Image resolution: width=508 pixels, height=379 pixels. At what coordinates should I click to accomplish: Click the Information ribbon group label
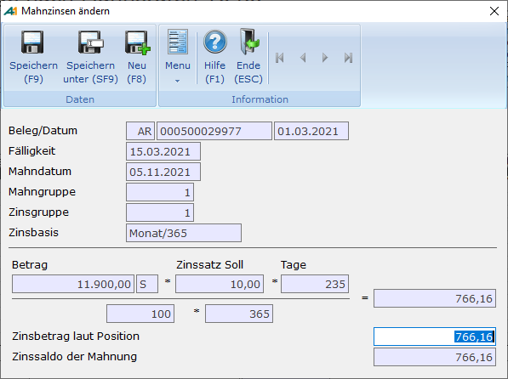coord(260,99)
